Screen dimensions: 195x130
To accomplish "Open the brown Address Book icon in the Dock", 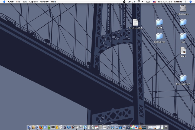I will (33, 127).
